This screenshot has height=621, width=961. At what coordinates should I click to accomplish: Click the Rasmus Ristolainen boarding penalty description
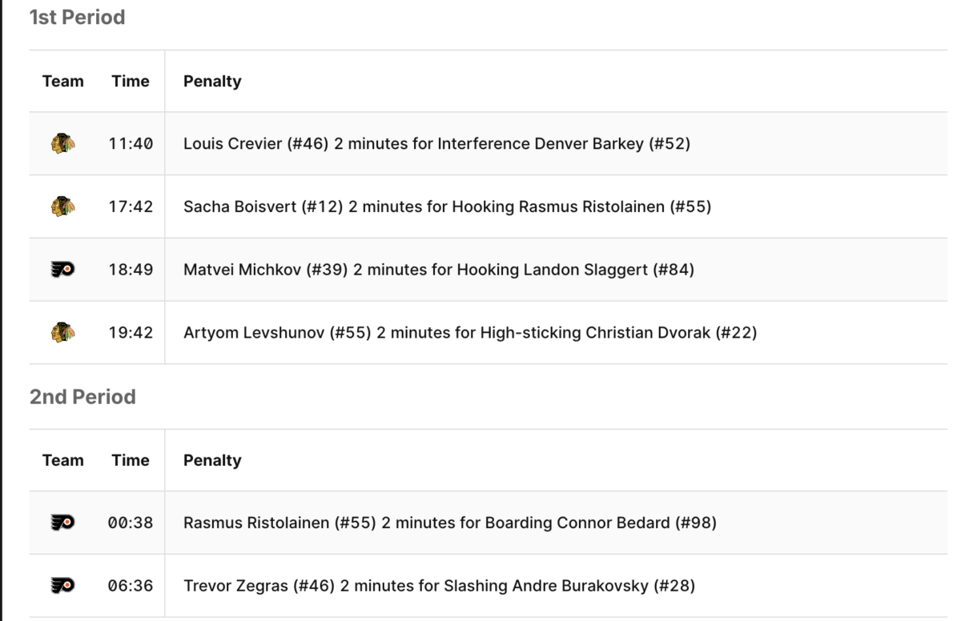click(x=449, y=523)
